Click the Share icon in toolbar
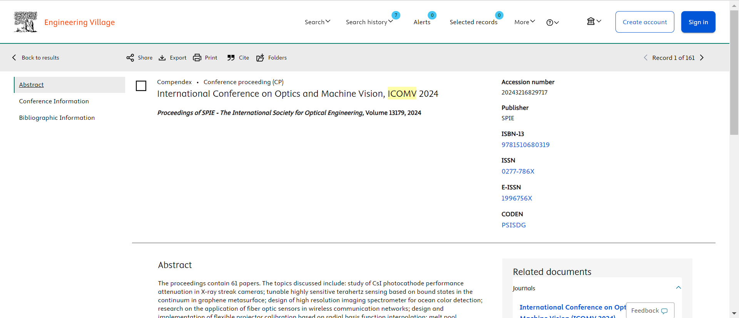 (x=130, y=58)
